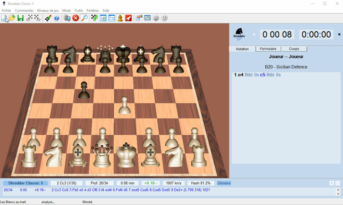Click the Joueur – Joueur players header
343x205 pixels.
click(x=286, y=57)
